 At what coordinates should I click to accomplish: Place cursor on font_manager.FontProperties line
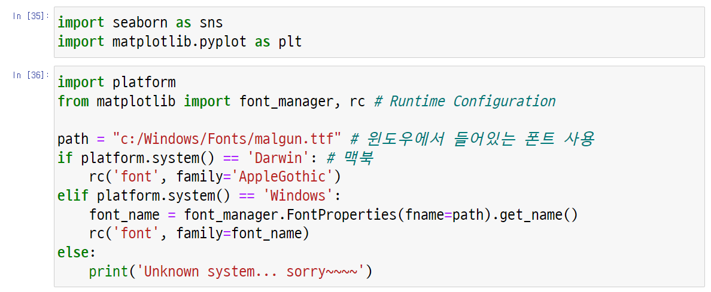tap(333, 214)
